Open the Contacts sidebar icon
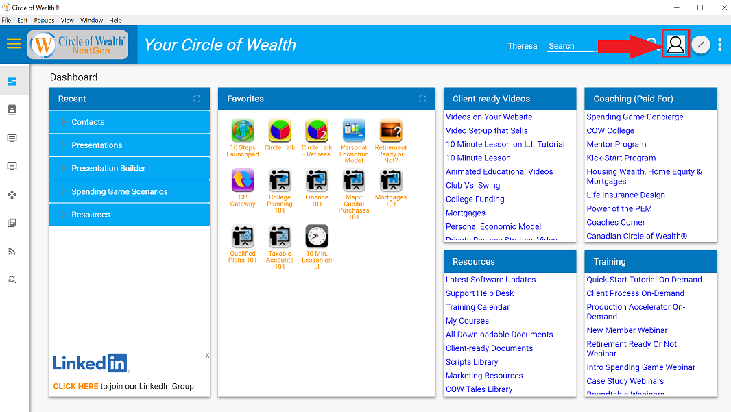Image resolution: width=731 pixels, height=412 pixels. click(12, 110)
